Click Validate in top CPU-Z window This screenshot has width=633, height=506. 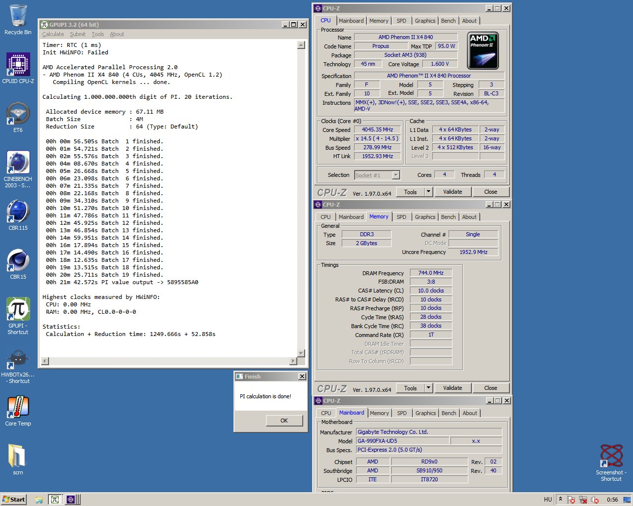point(452,192)
